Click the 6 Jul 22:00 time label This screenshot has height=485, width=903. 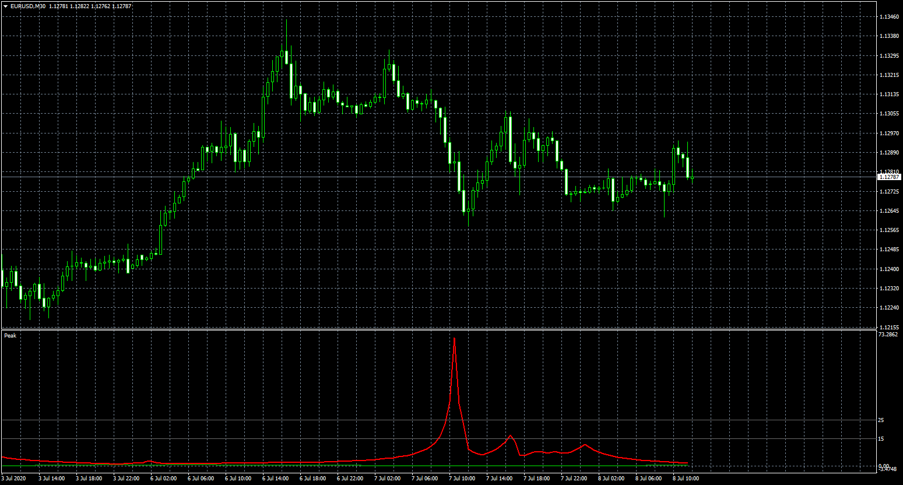point(350,479)
